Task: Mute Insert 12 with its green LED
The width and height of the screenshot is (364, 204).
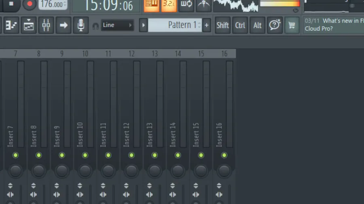Action: [131, 155]
